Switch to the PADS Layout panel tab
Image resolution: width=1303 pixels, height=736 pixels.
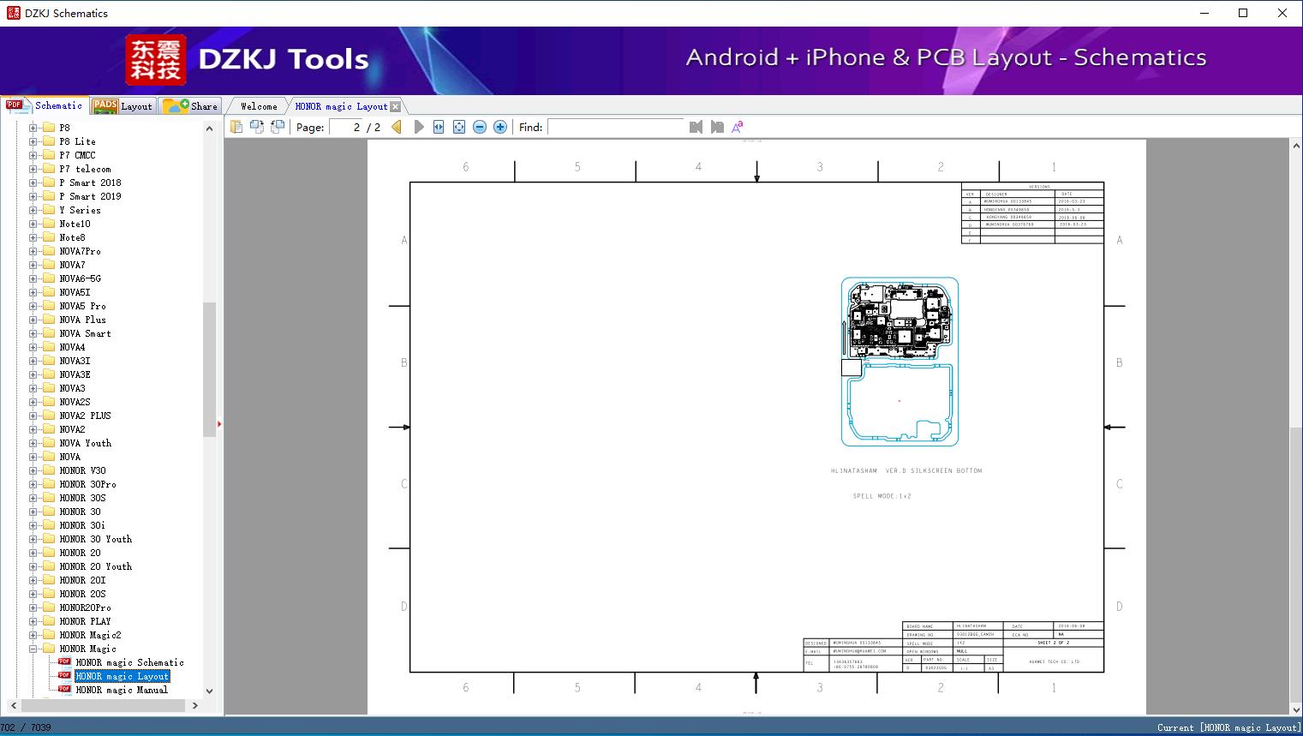(x=123, y=105)
